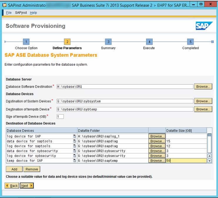This screenshot has width=218, height=198.
Task: Go Back to previous step
Action: [12, 186]
